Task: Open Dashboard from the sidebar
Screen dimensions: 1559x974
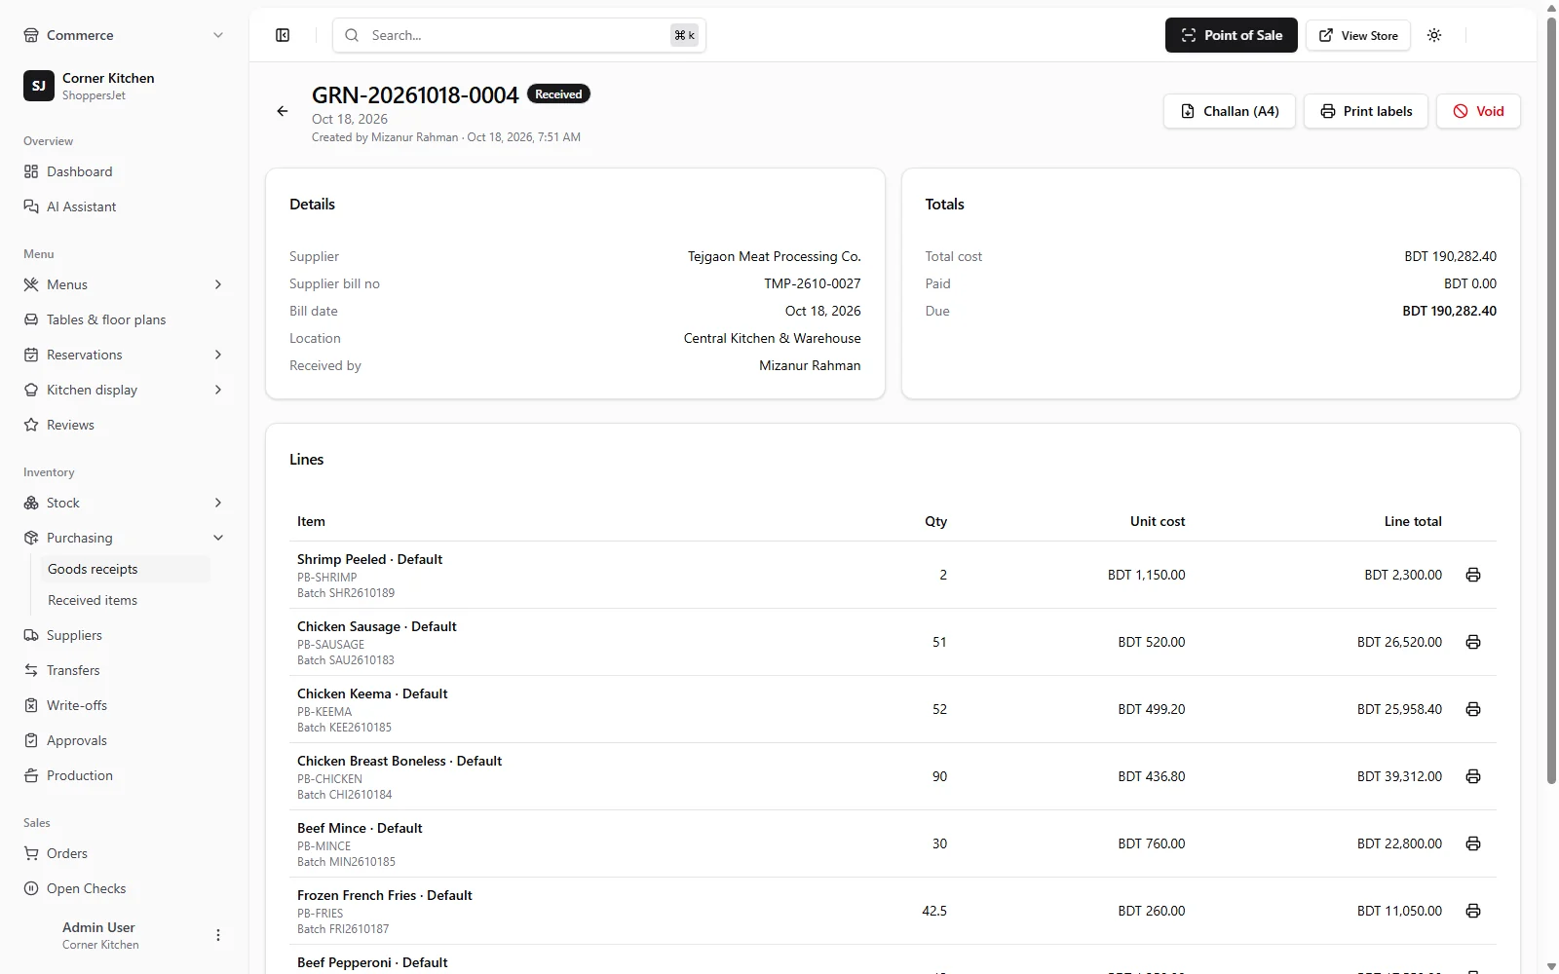Action: click(x=124, y=171)
